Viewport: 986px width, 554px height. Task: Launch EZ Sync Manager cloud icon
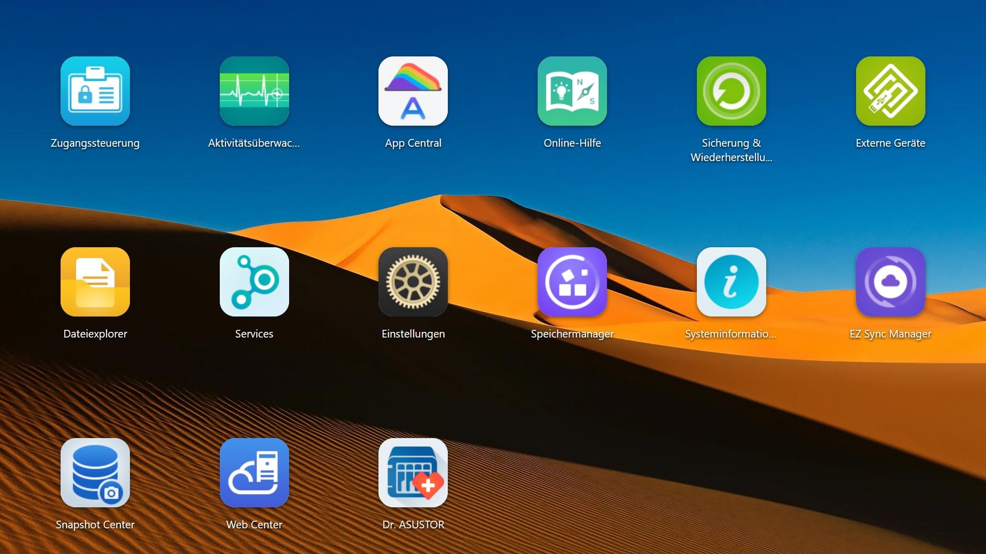[x=890, y=282]
